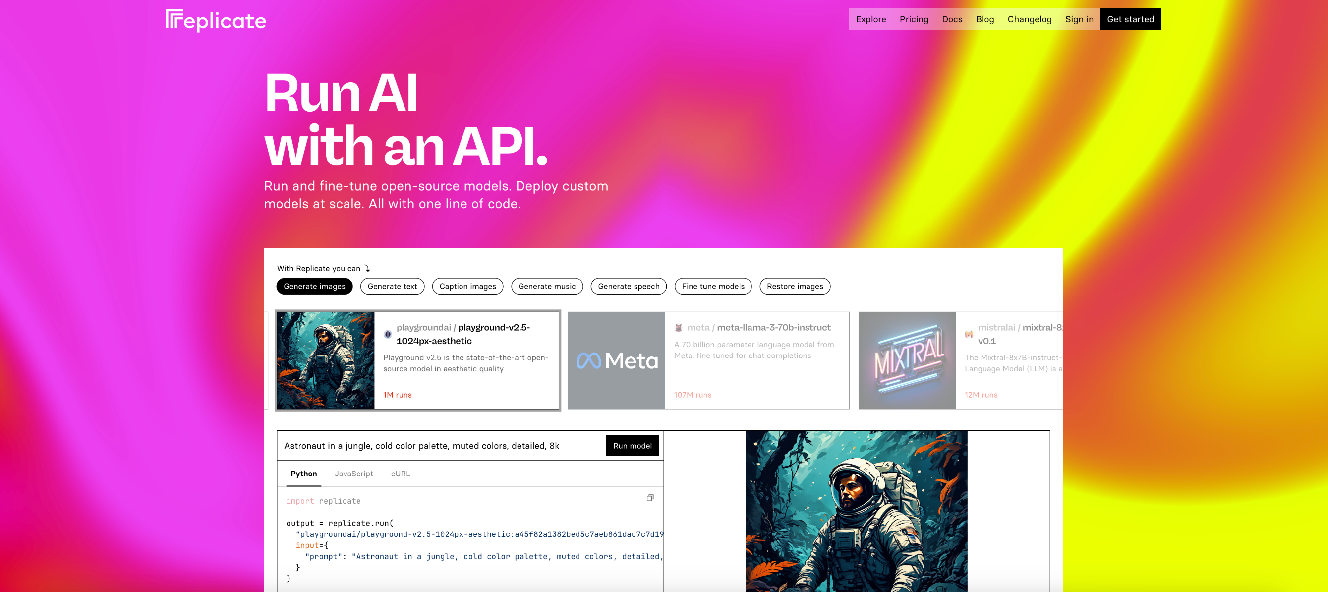Viewport: 1328px width, 592px height.
Task: Copy the Python code snippet
Action: [650, 498]
